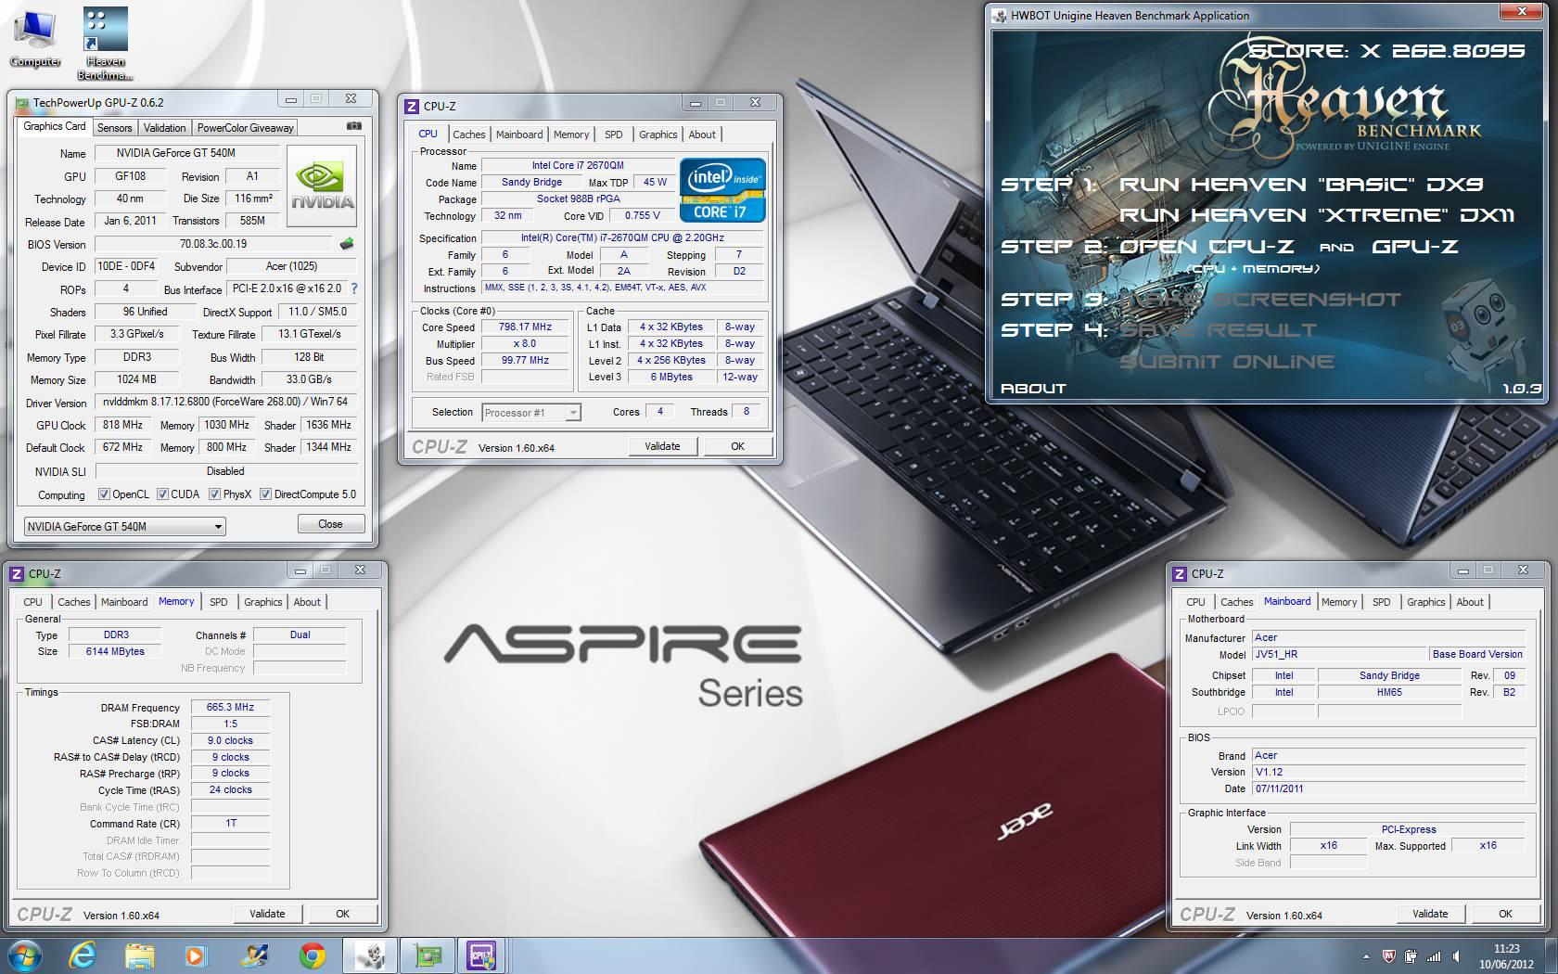This screenshot has width=1558, height=974.
Task: Open Windows Media Player from taskbar
Action: [196, 955]
